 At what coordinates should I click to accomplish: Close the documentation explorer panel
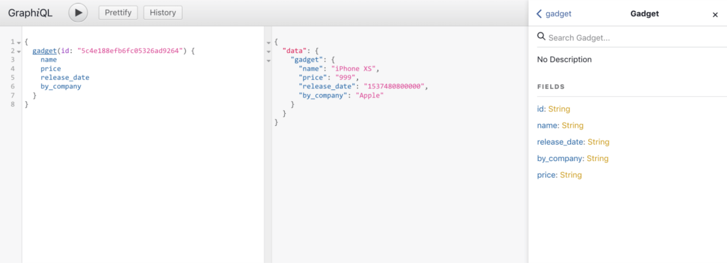coord(715,15)
